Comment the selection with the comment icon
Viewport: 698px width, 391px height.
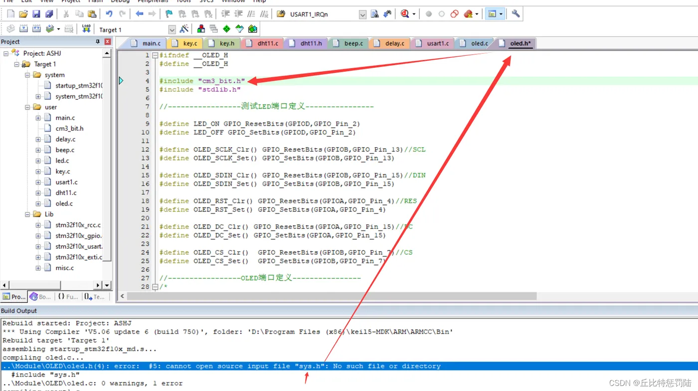coord(252,14)
